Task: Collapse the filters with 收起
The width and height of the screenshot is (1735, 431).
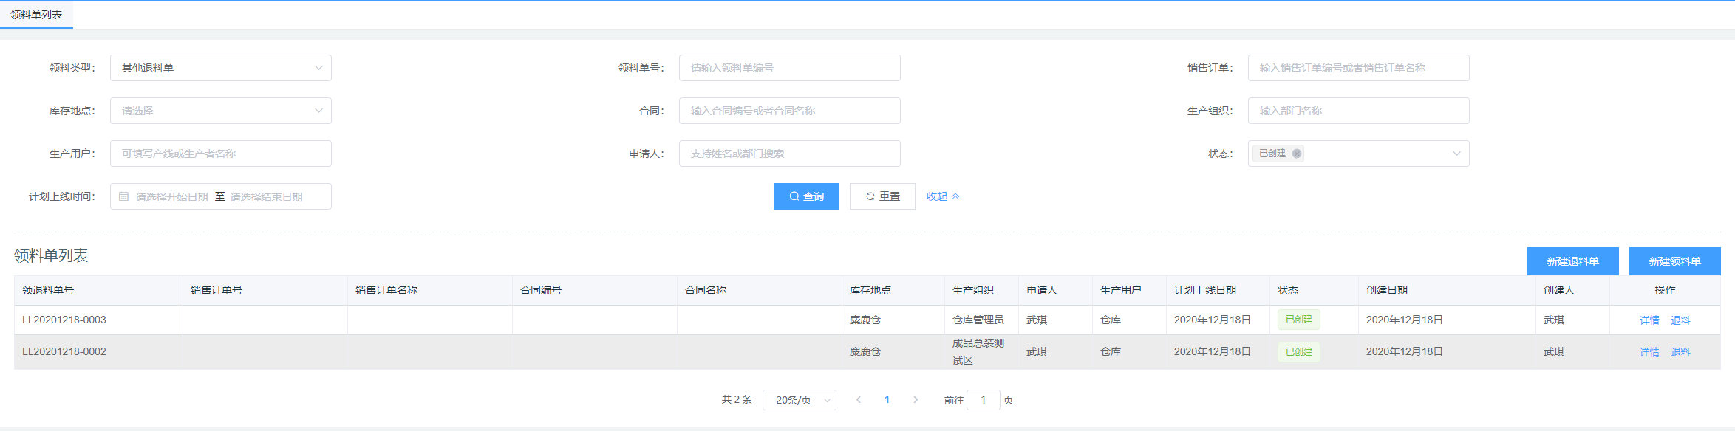Action: [x=942, y=196]
